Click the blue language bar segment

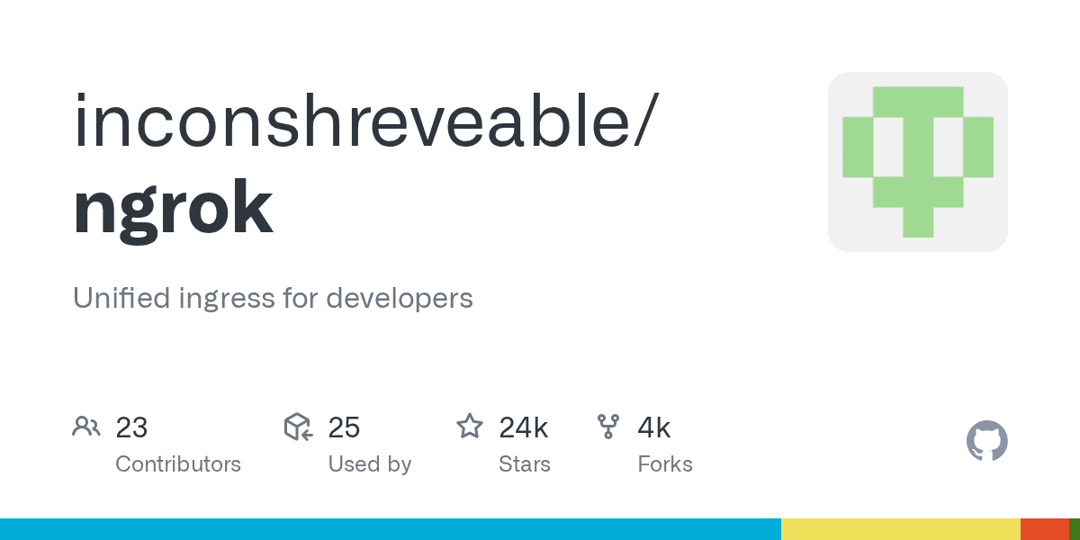390,529
